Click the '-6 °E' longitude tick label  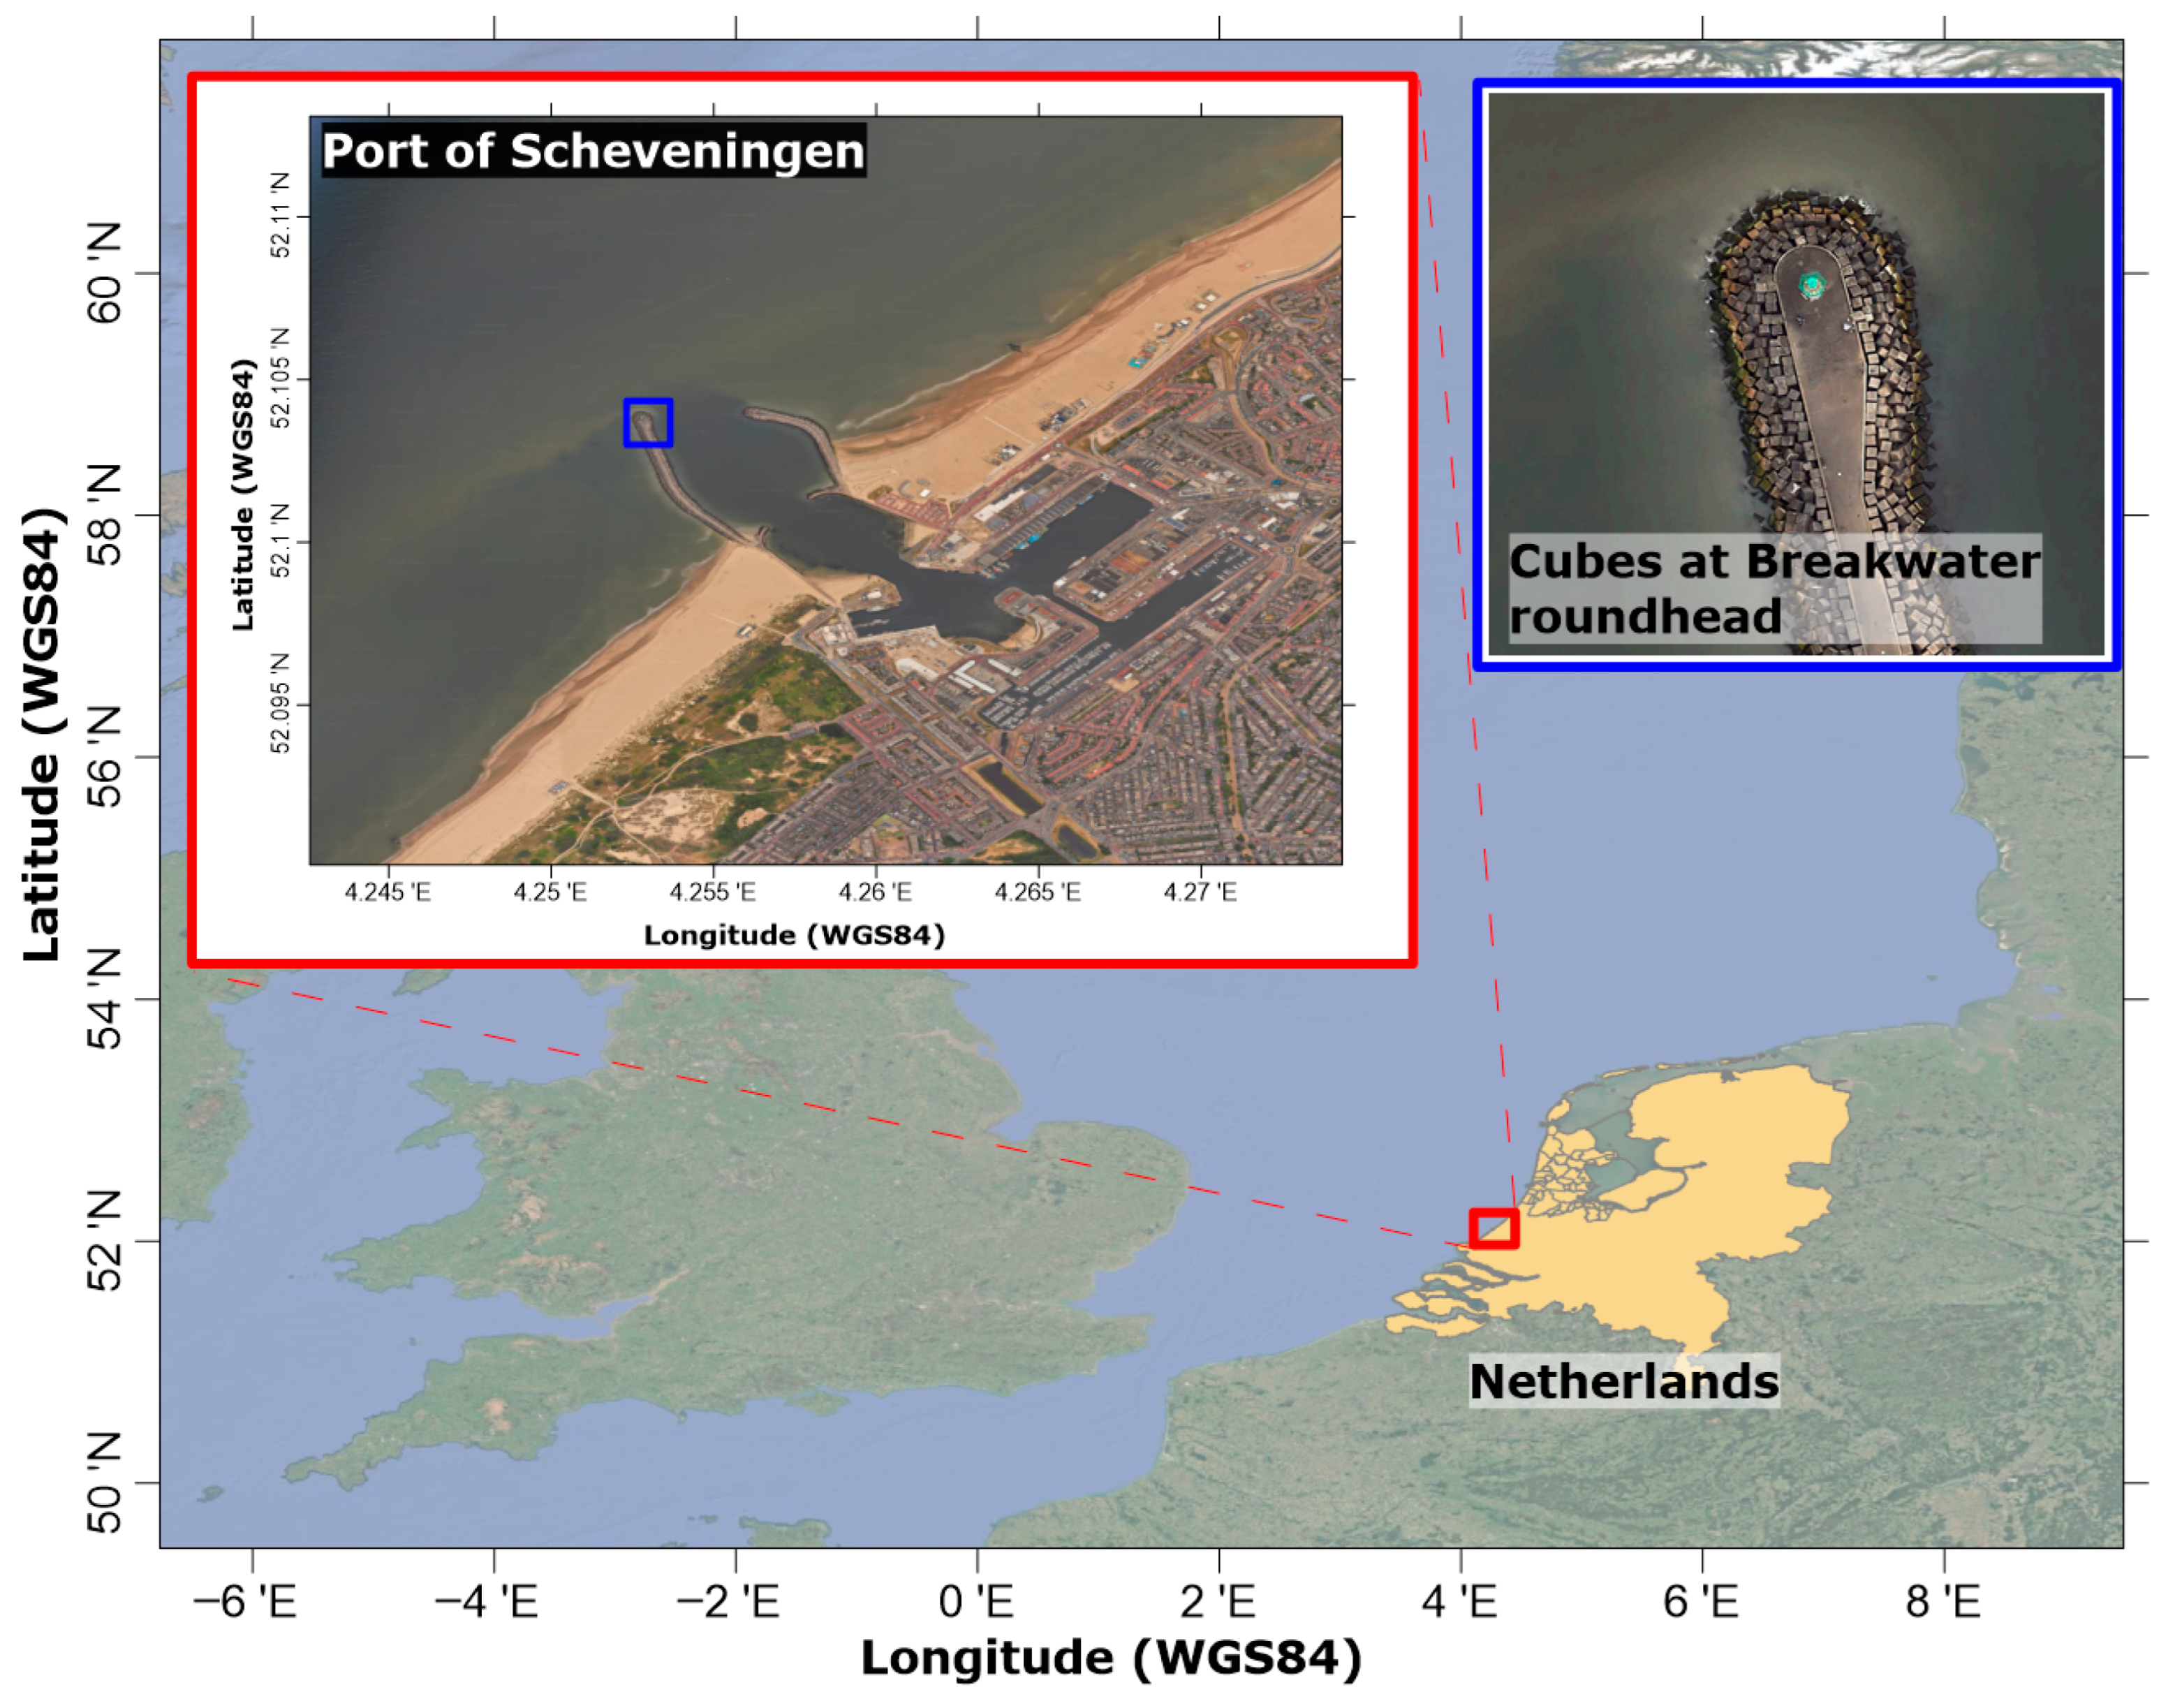click(244, 1602)
